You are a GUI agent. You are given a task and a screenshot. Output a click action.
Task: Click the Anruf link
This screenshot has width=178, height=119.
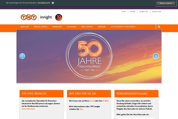(92, 101)
